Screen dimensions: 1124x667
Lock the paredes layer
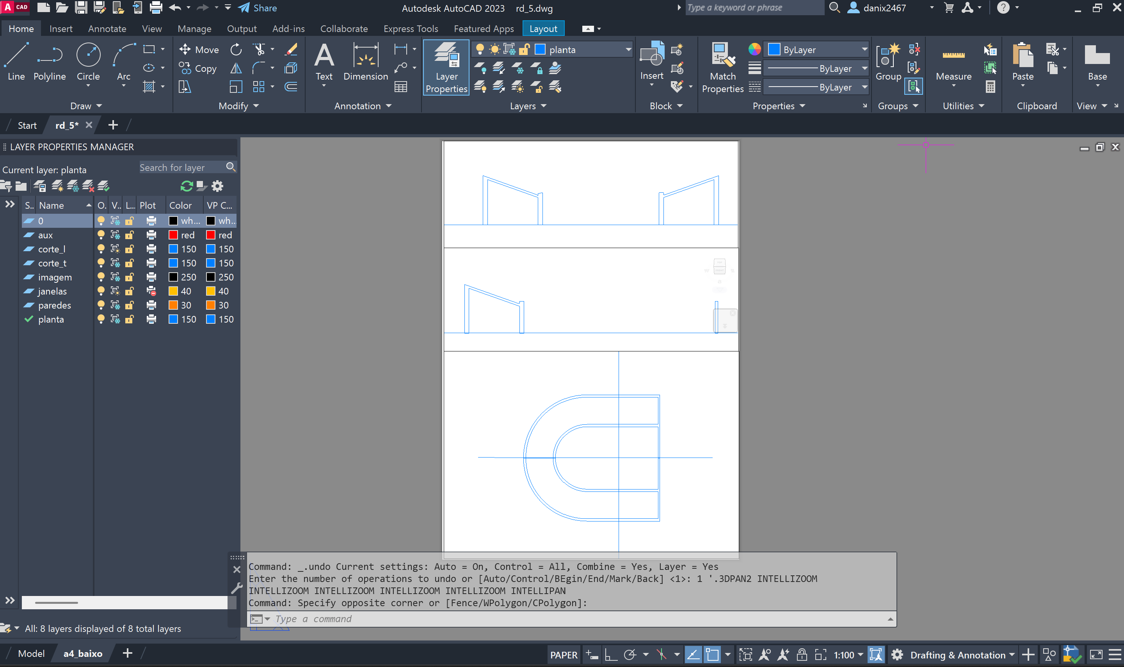tap(130, 305)
